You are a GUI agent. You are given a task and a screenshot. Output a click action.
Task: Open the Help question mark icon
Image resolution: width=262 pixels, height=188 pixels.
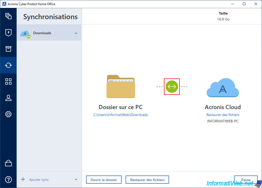[x=8, y=180]
